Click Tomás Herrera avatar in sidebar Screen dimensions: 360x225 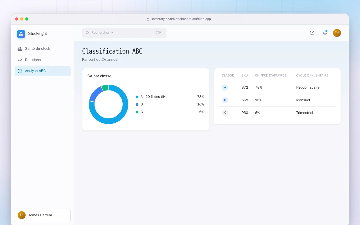tap(22, 215)
